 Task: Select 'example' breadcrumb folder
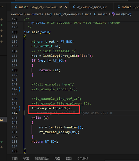point(17,14)
